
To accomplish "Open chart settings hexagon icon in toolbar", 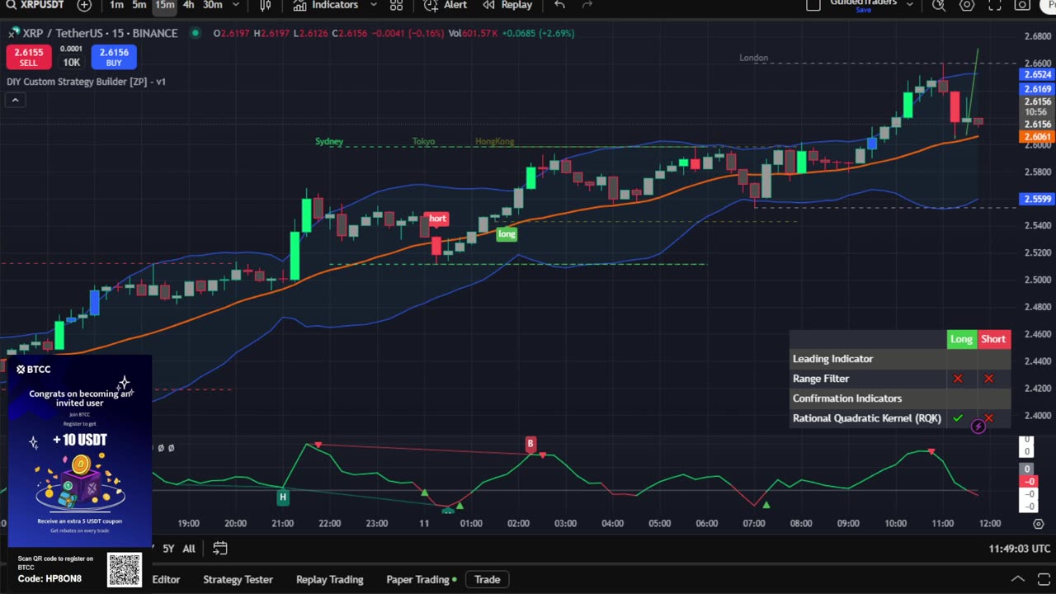I will pos(967,5).
